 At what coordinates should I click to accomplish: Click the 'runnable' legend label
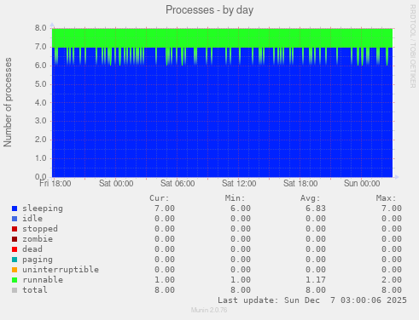[x=43, y=280]
